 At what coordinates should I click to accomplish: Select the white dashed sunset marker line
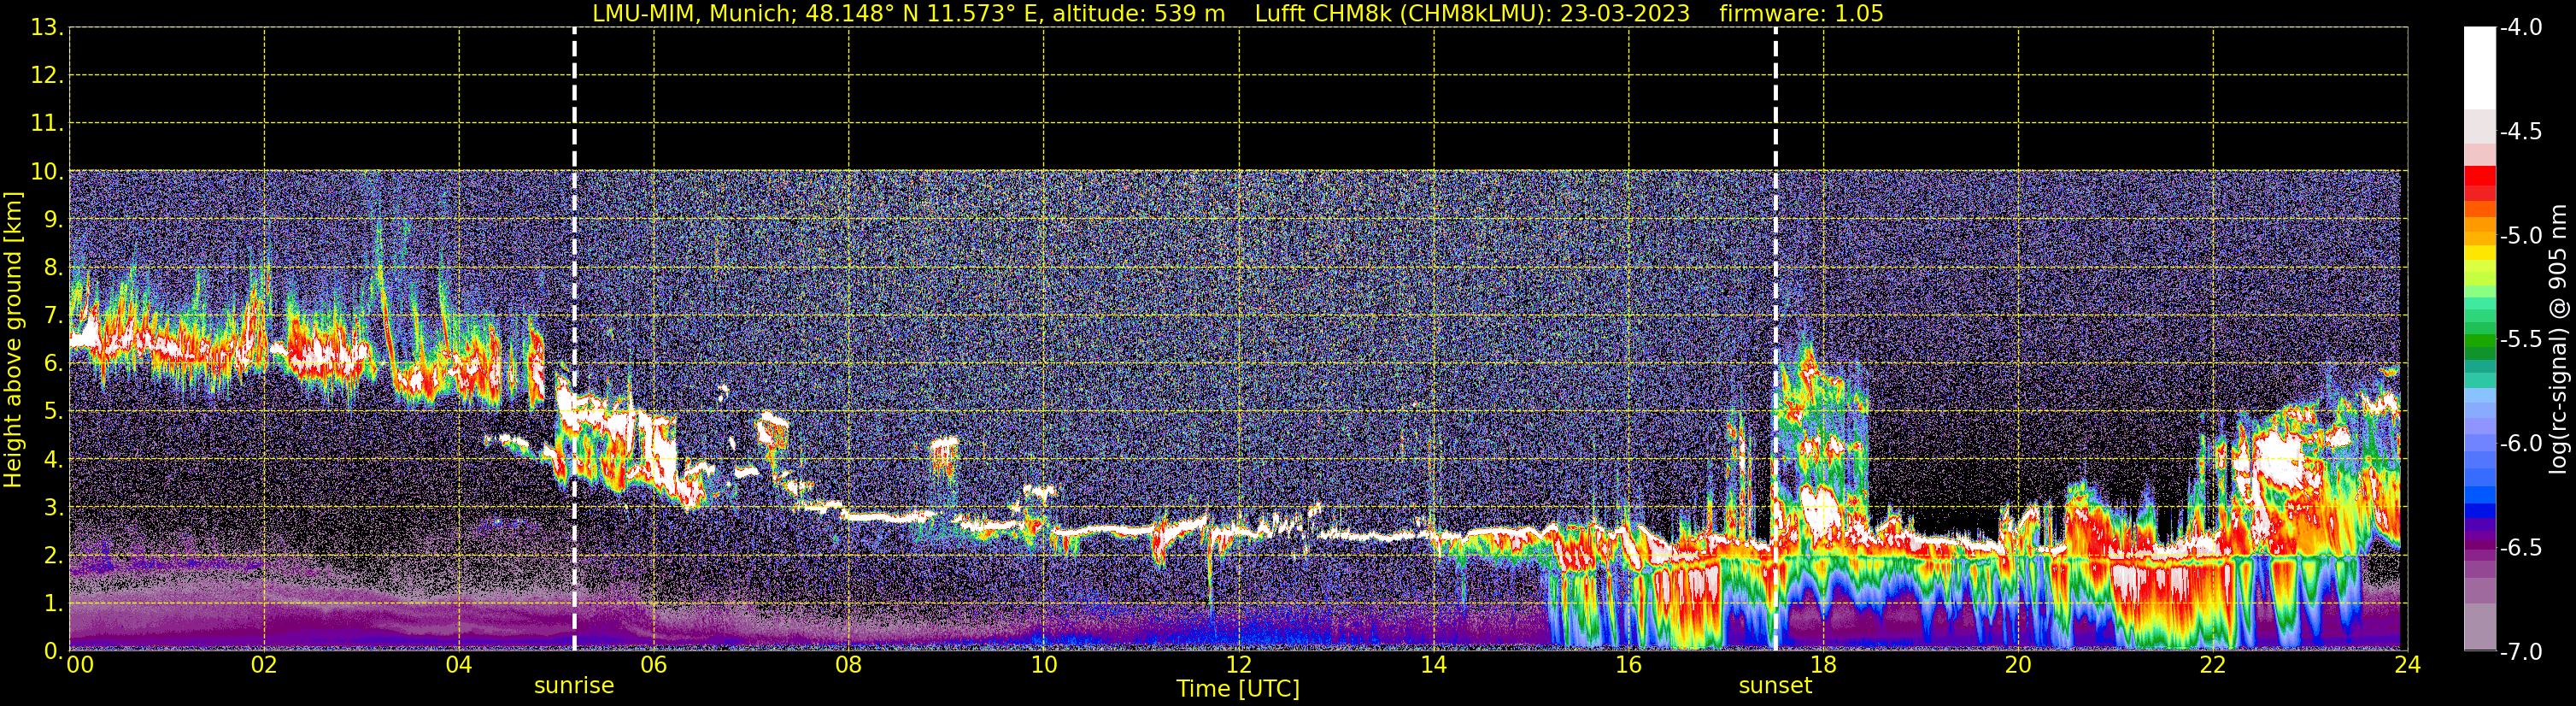tap(1776, 339)
